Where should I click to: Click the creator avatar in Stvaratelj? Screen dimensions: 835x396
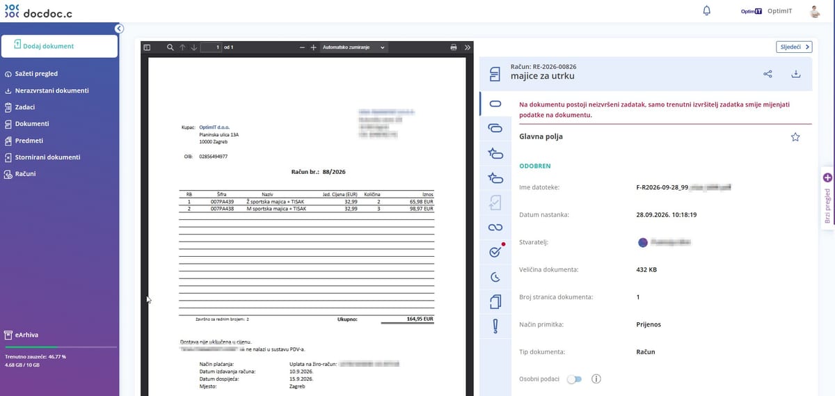pos(643,242)
